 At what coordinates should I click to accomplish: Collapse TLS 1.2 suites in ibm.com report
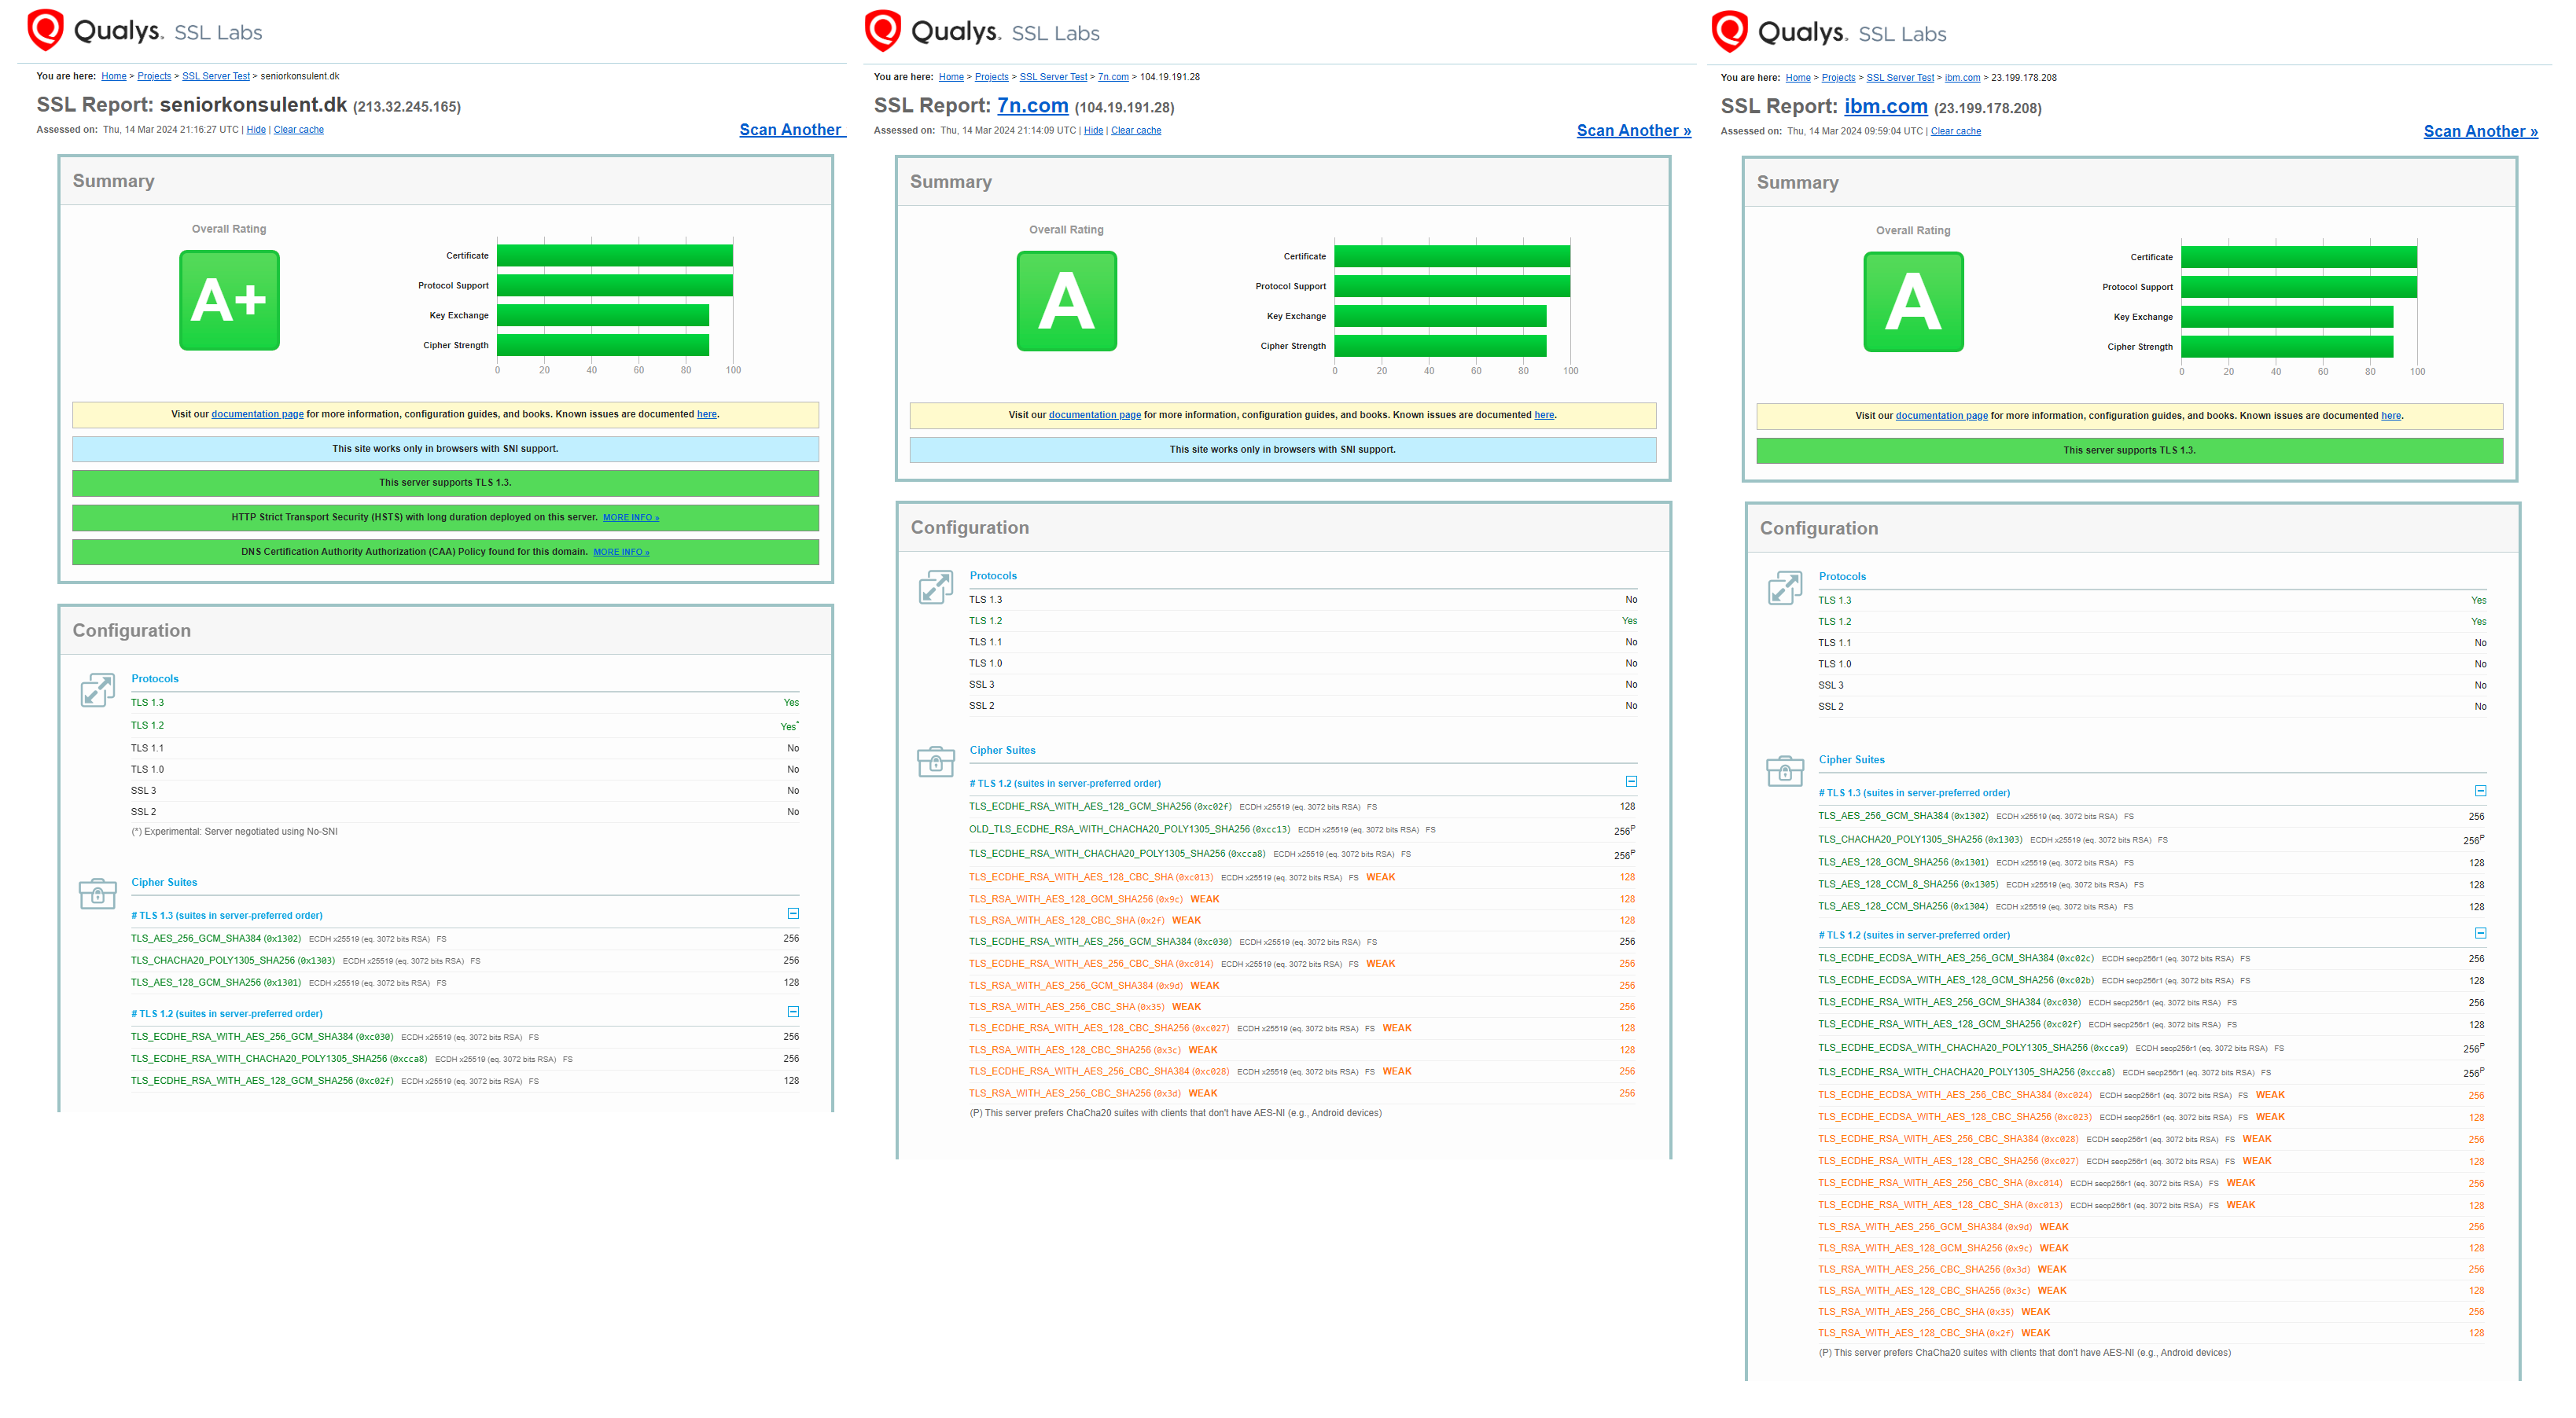tap(2480, 933)
